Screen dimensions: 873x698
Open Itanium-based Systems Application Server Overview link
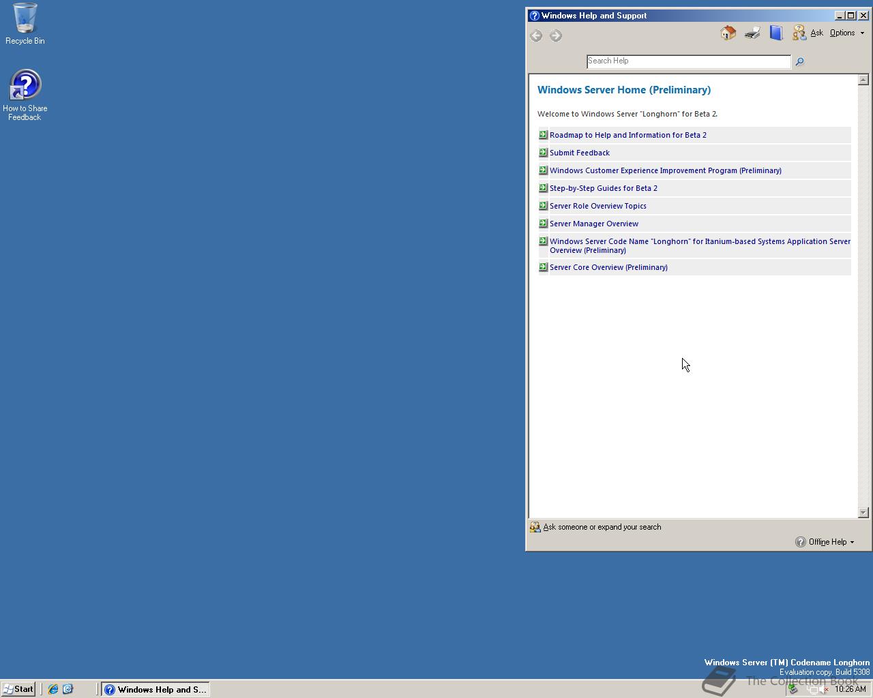pos(700,245)
